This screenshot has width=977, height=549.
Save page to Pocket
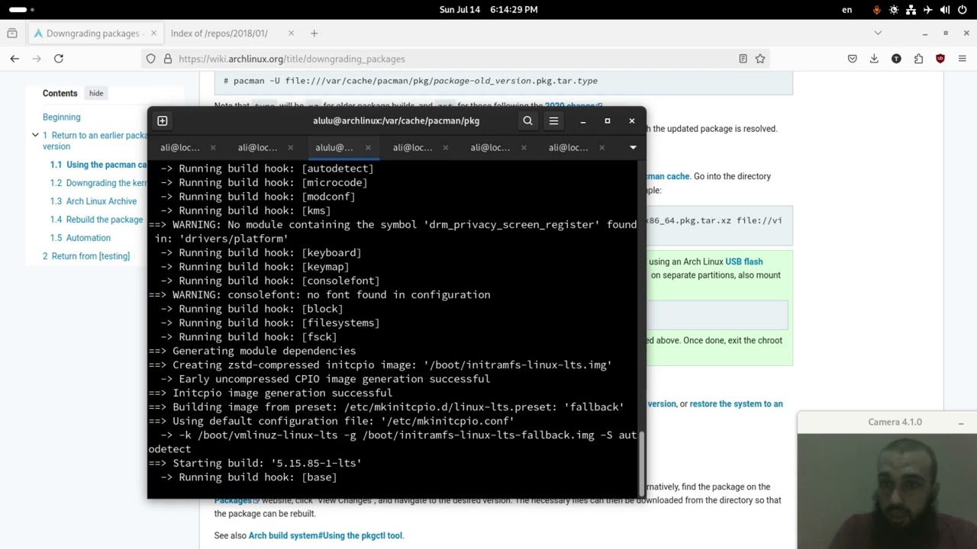pos(853,59)
